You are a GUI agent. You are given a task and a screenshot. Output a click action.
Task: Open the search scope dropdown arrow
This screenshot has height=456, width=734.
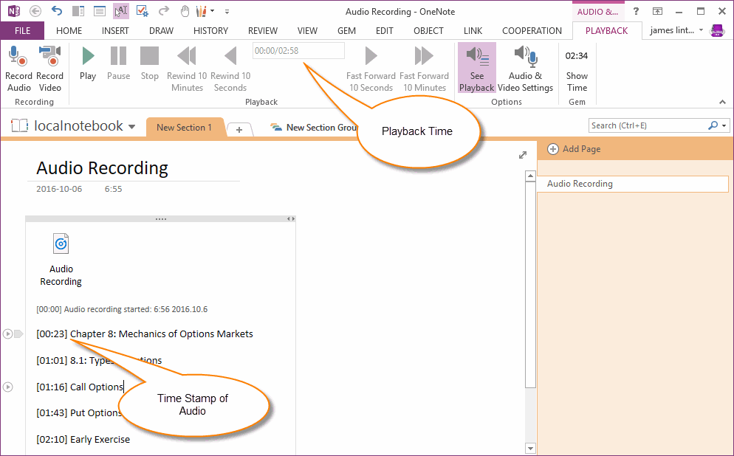pyautogui.click(x=724, y=125)
